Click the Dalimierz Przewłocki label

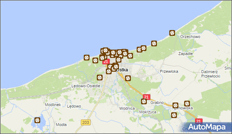[x=211, y=74]
